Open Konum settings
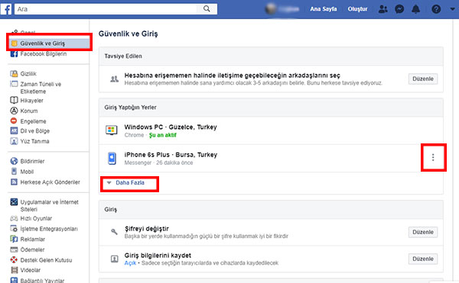459x283 pixels. 29,111
